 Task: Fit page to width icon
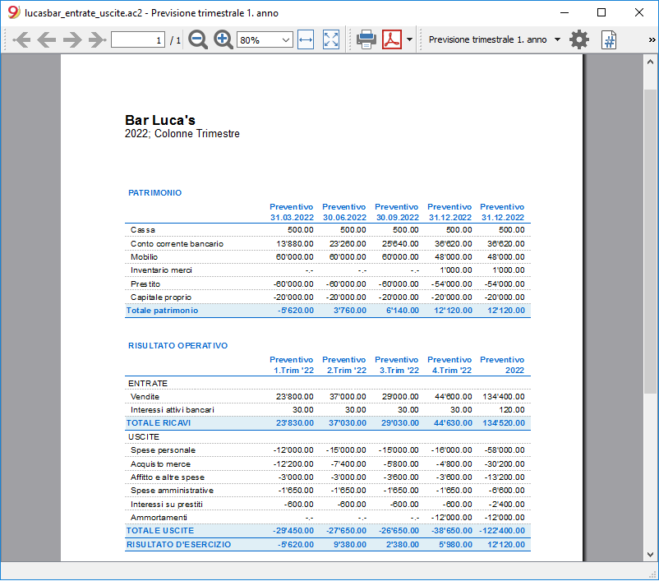[x=306, y=40]
